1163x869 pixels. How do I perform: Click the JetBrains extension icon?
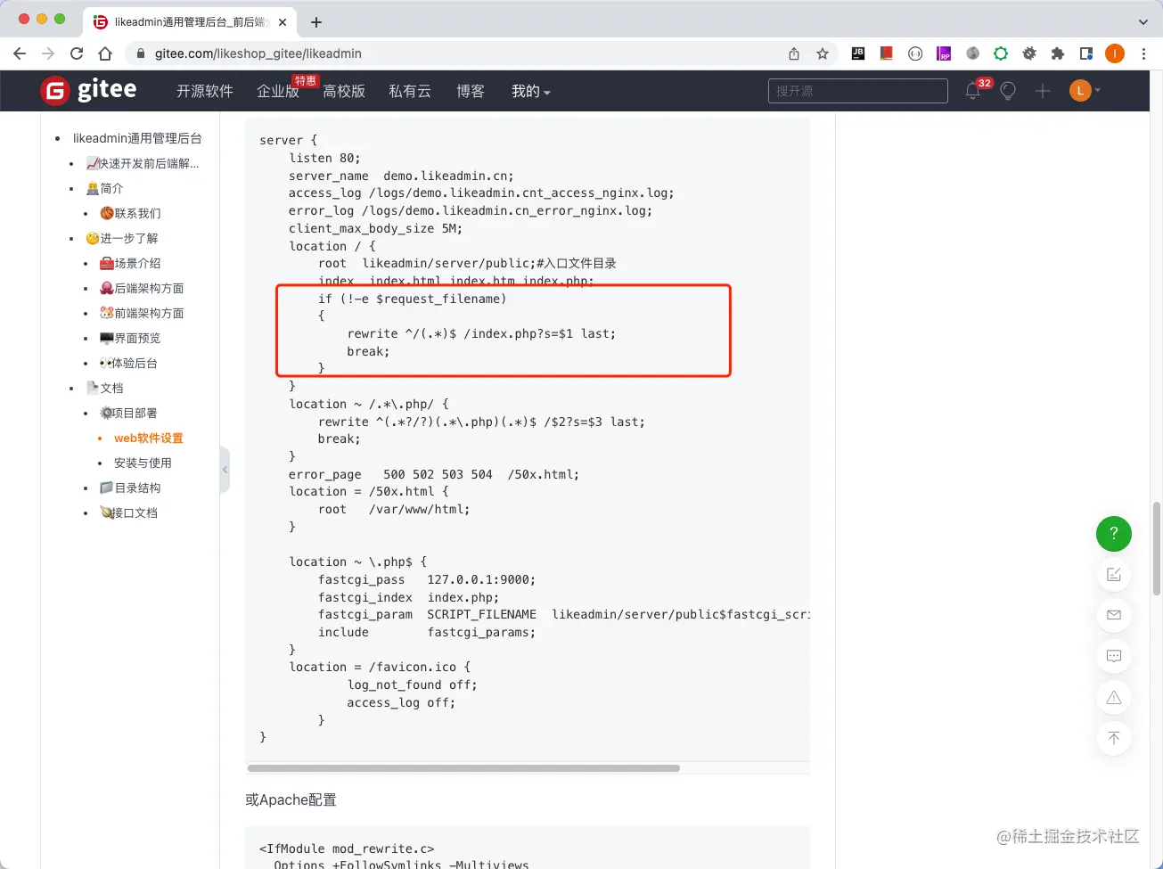(x=858, y=53)
